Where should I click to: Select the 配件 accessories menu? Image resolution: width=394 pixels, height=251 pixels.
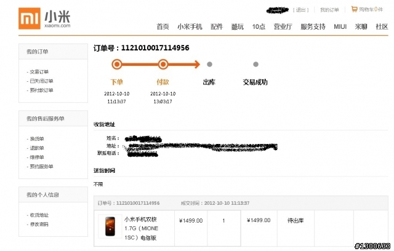217,26
